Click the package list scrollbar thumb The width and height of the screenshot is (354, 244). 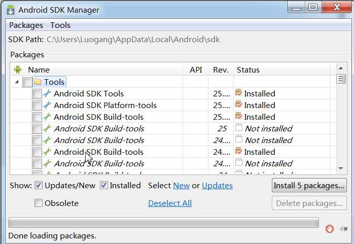[341, 79]
